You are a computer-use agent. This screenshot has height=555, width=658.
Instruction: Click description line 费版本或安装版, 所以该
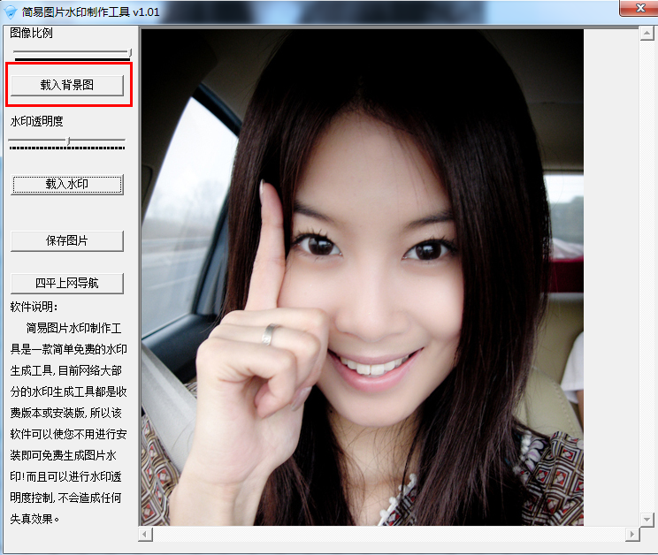(66, 413)
